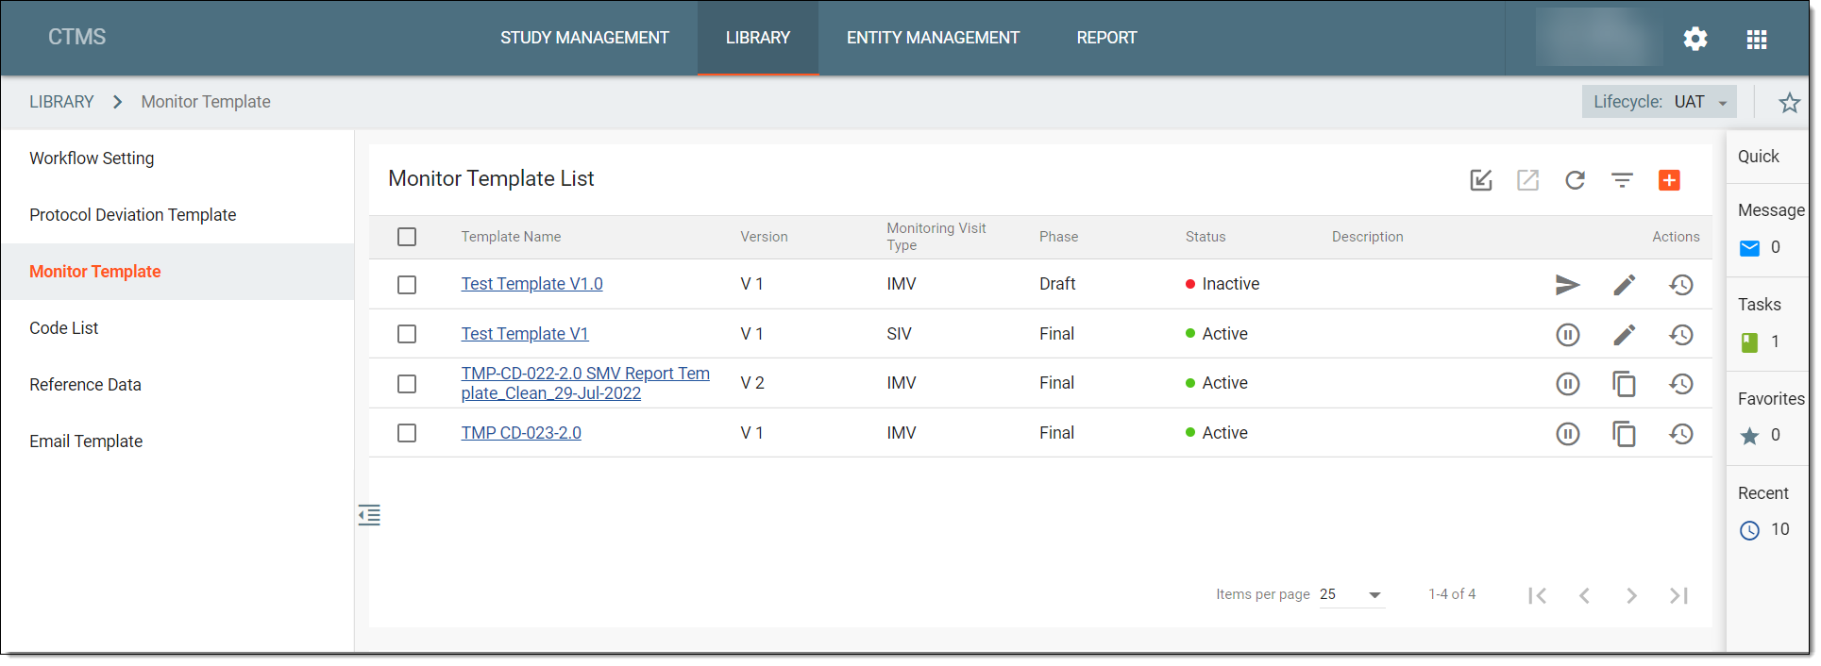Open Messages envelope icon in quick panel

[x=1749, y=248]
